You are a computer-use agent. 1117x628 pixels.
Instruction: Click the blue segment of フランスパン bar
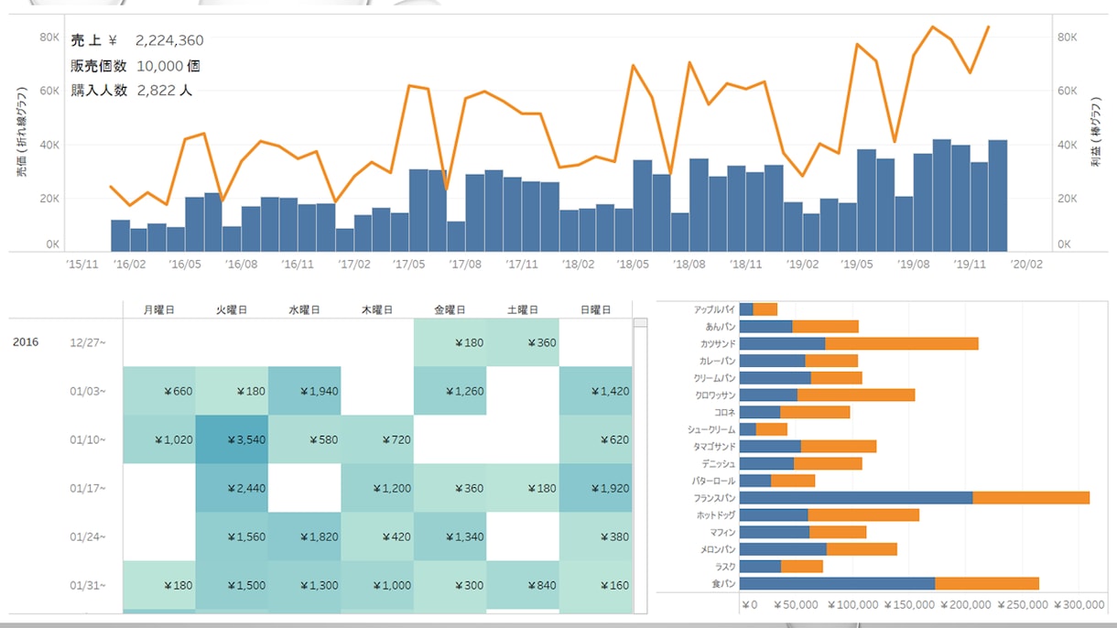coord(856,498)
